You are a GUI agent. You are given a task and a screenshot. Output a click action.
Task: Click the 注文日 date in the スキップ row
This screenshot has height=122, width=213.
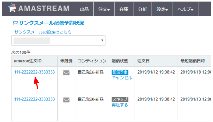click(156, 99)
